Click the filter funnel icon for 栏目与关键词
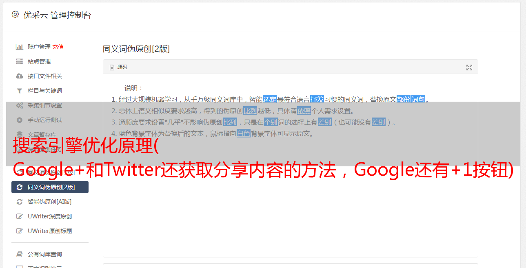This screenshot has width=526, height=268. pos(19,91)
